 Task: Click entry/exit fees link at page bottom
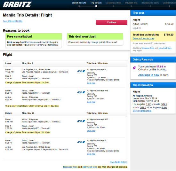coord(90,167)
